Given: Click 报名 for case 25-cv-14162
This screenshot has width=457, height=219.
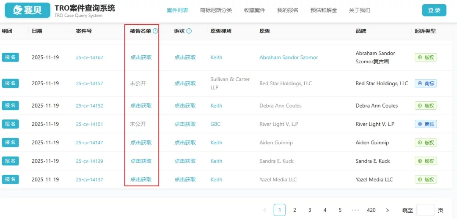Looking at the screenshot, I should pos(11,57).
